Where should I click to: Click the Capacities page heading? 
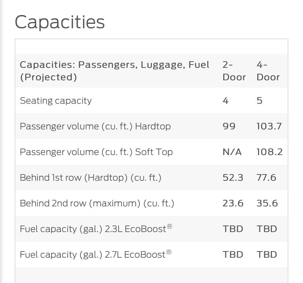60,22
